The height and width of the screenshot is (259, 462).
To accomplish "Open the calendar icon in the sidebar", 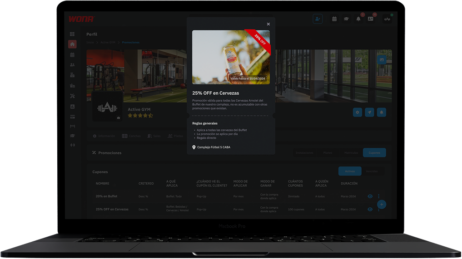I will tap(72, 55).
